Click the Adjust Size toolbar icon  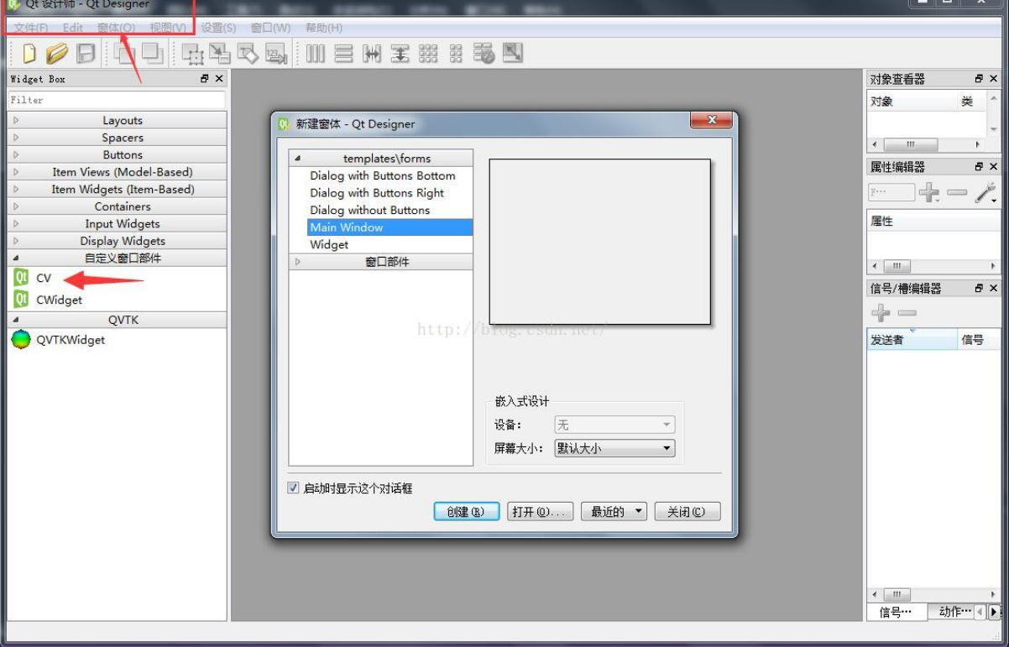[x=513, y=54]
